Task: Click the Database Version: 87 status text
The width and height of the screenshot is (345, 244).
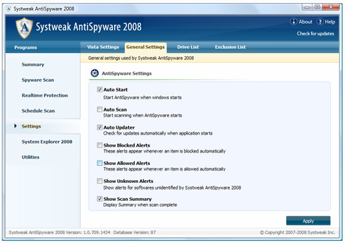Action: 134,232
